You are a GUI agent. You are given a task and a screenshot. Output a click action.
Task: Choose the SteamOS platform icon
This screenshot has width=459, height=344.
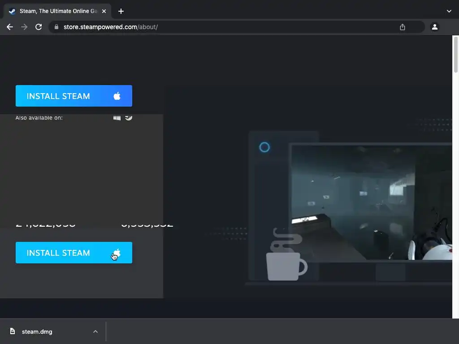(129, 118)
